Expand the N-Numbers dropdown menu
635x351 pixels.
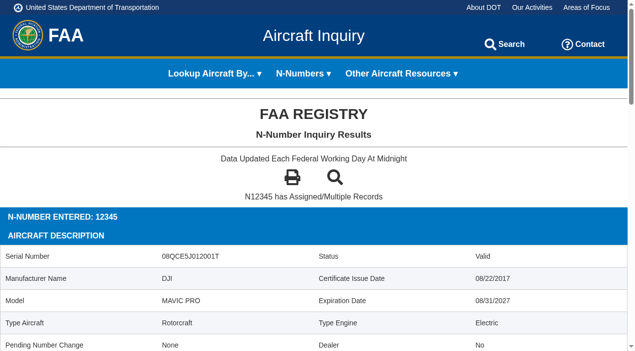304,74
